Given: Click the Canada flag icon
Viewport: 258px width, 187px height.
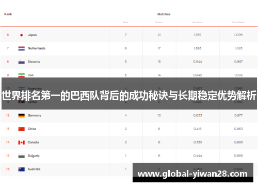Looking at the screenshot, I should point(22,143).
